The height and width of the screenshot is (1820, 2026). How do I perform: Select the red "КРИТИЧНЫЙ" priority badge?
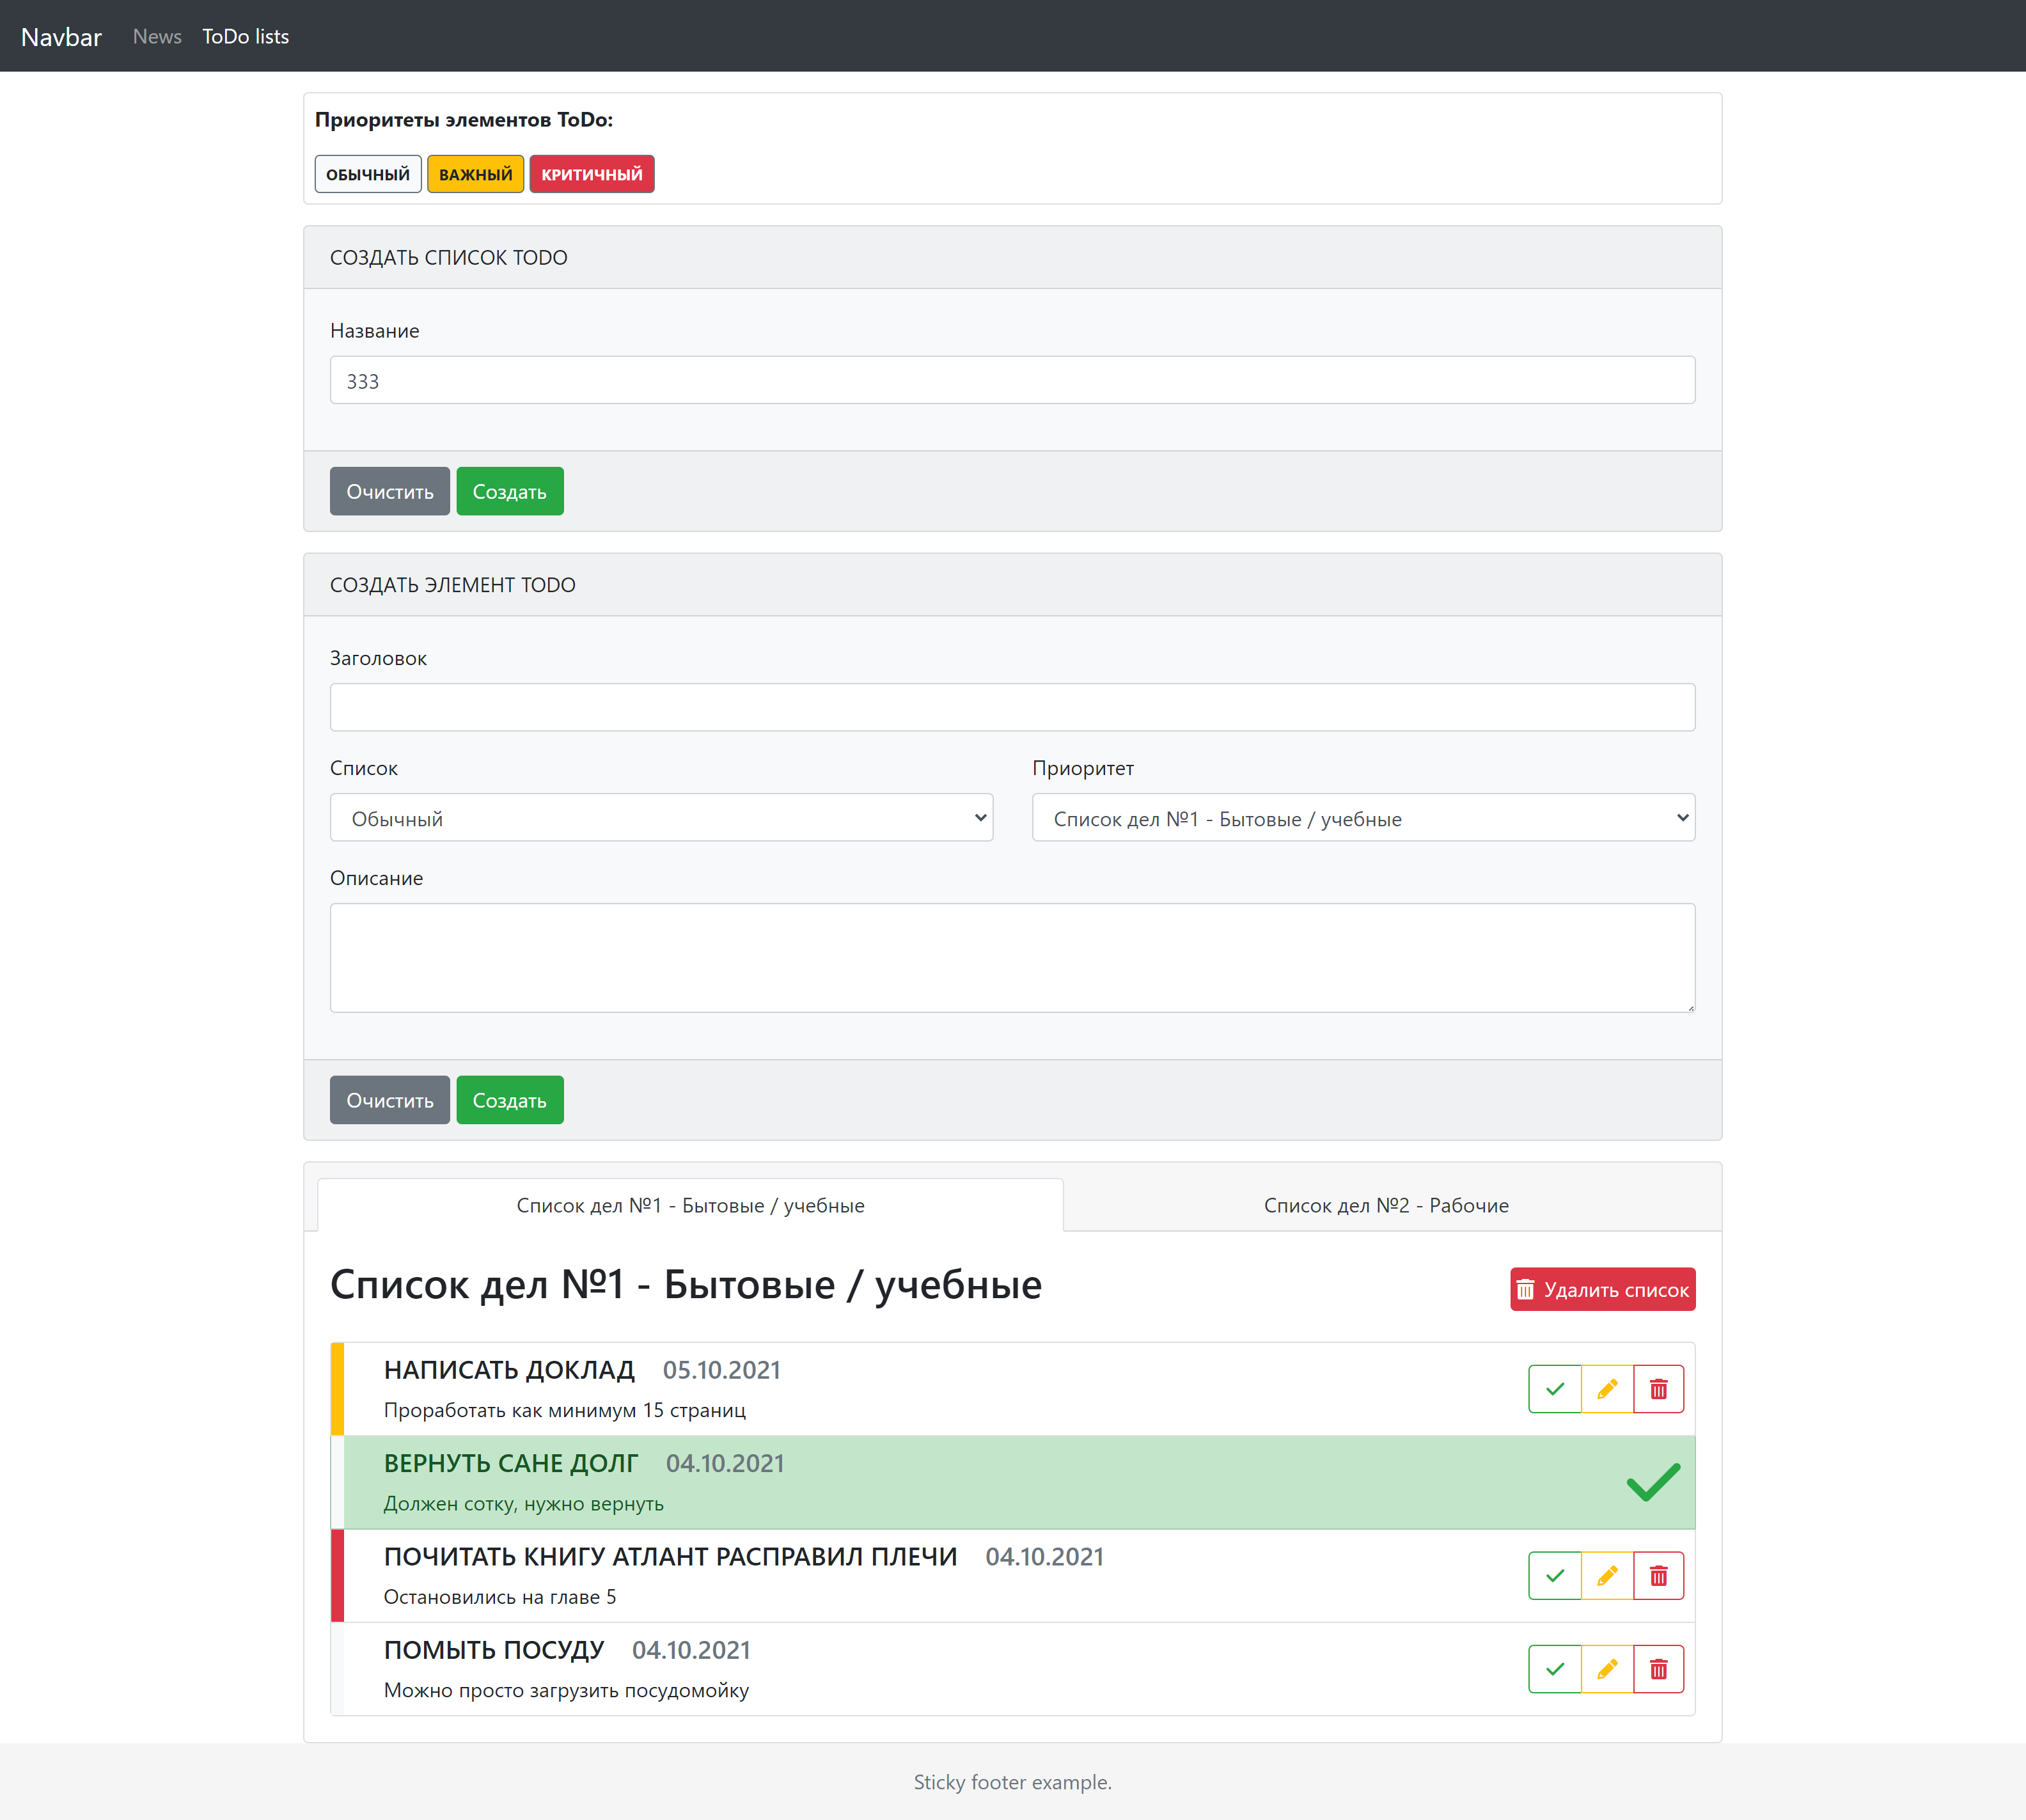591,173
